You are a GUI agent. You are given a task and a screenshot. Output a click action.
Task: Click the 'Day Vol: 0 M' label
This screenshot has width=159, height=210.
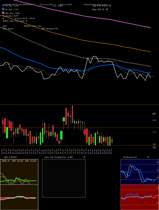click(x=100, y=9)
